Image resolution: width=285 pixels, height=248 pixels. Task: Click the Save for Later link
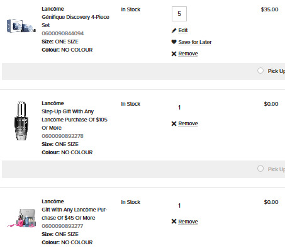click(x=195, y=42)
